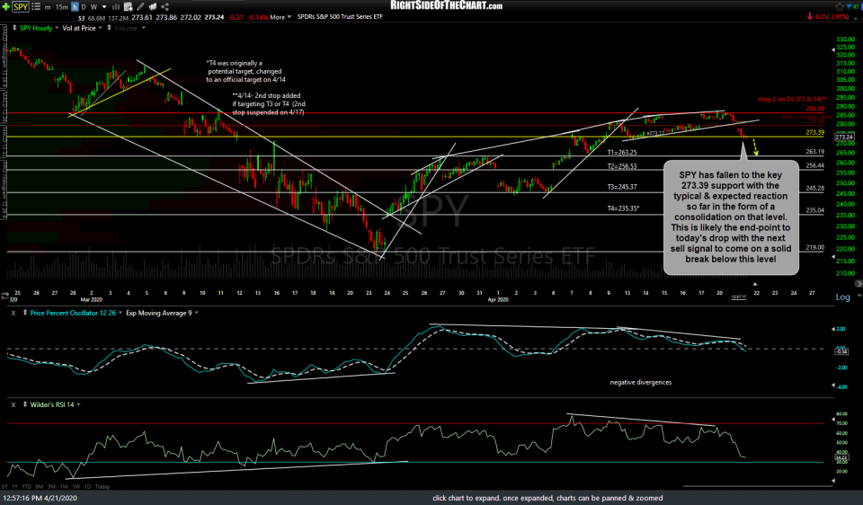Click the SPDRs S&P 500 Trust Series ETF title

click(x=340, y=17)
